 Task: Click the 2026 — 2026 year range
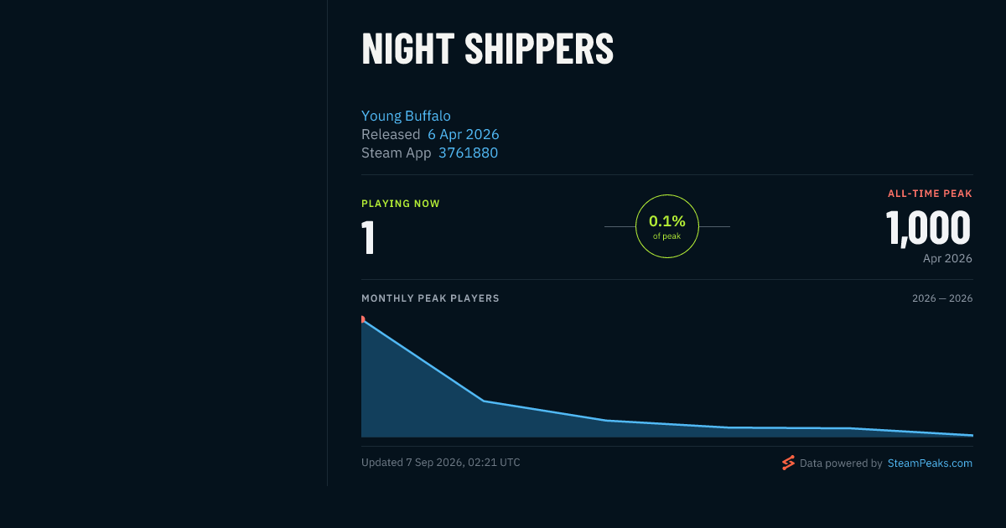[x=942, y=298]
